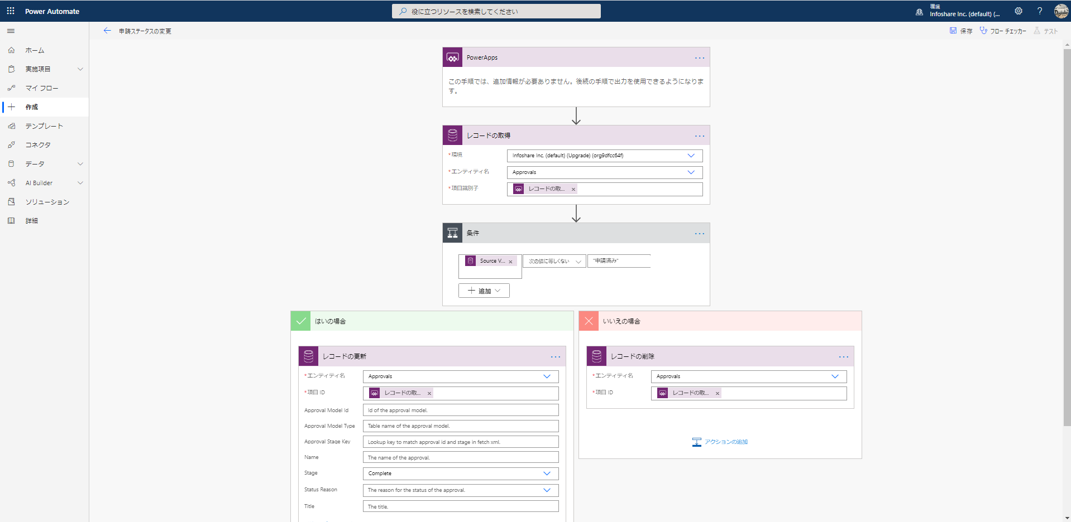Open the user account avatar
The width and height of the screenshot is (1071, 522).
click(1061, 11)
